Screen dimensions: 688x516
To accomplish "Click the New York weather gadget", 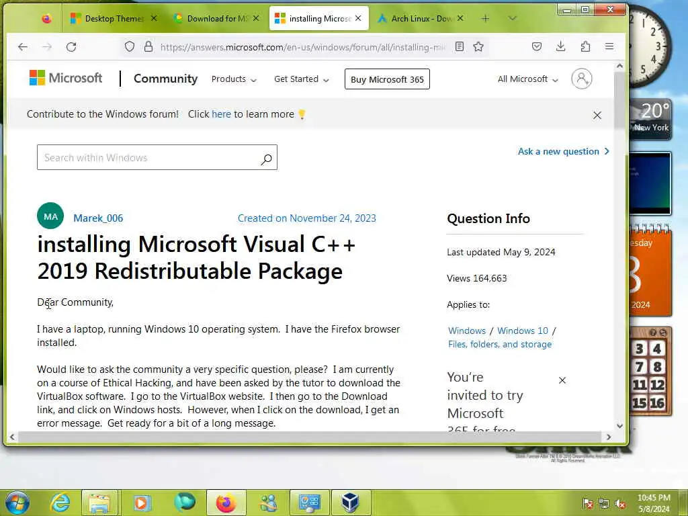I will pos(650,120).
